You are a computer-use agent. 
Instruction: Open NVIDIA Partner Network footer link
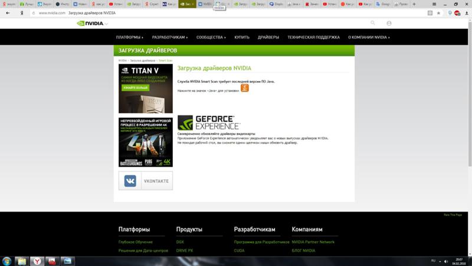click(313, 242)
